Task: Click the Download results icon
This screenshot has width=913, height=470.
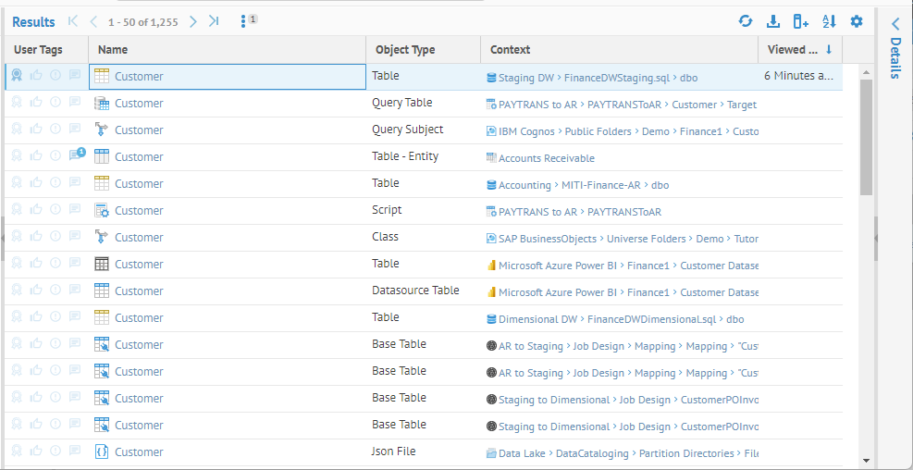Action: click(773, 21)
